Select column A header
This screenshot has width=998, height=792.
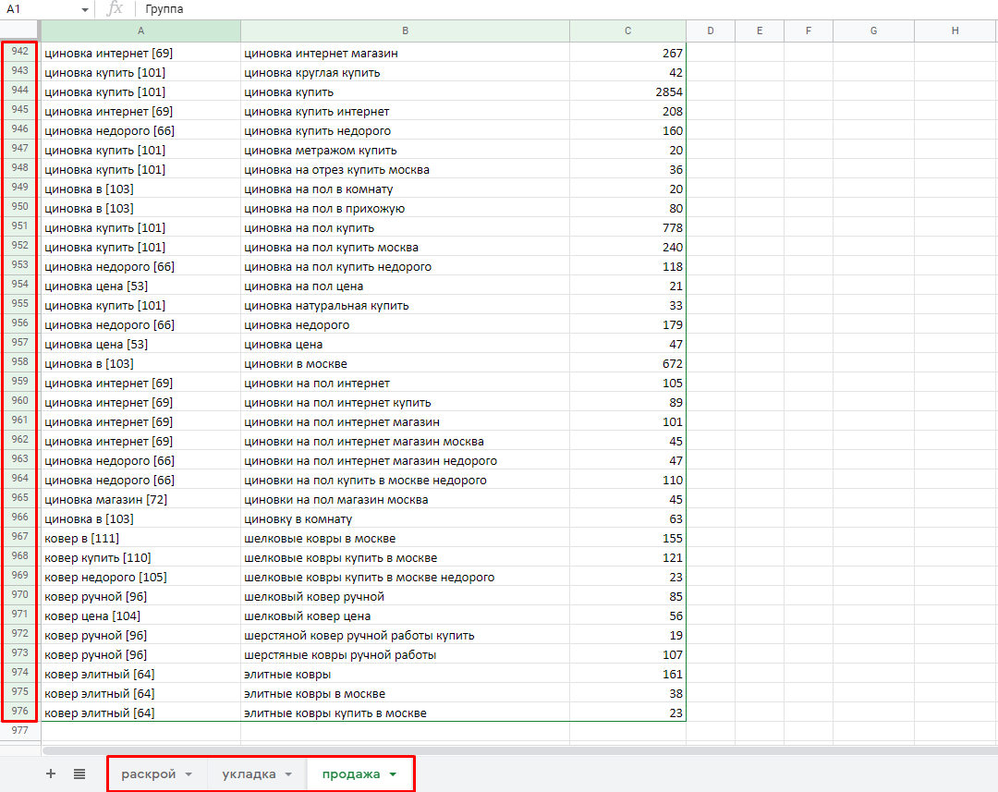click(140, 31)
